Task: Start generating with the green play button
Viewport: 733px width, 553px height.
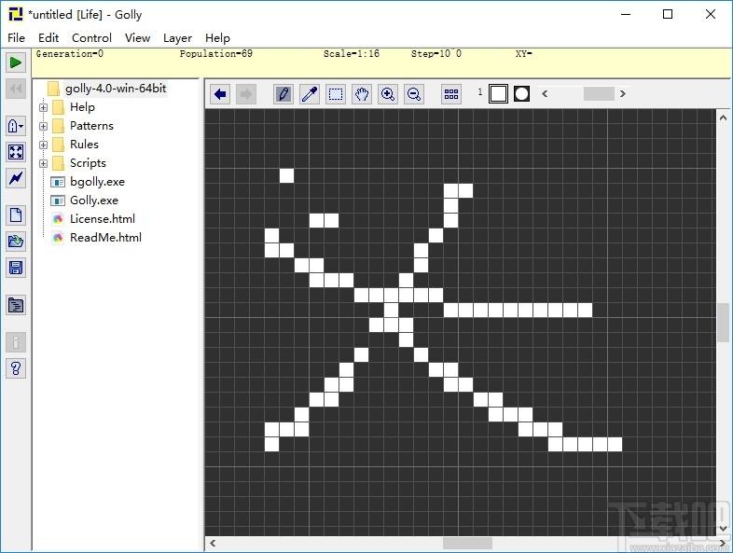Action: [x=16, y=62]
